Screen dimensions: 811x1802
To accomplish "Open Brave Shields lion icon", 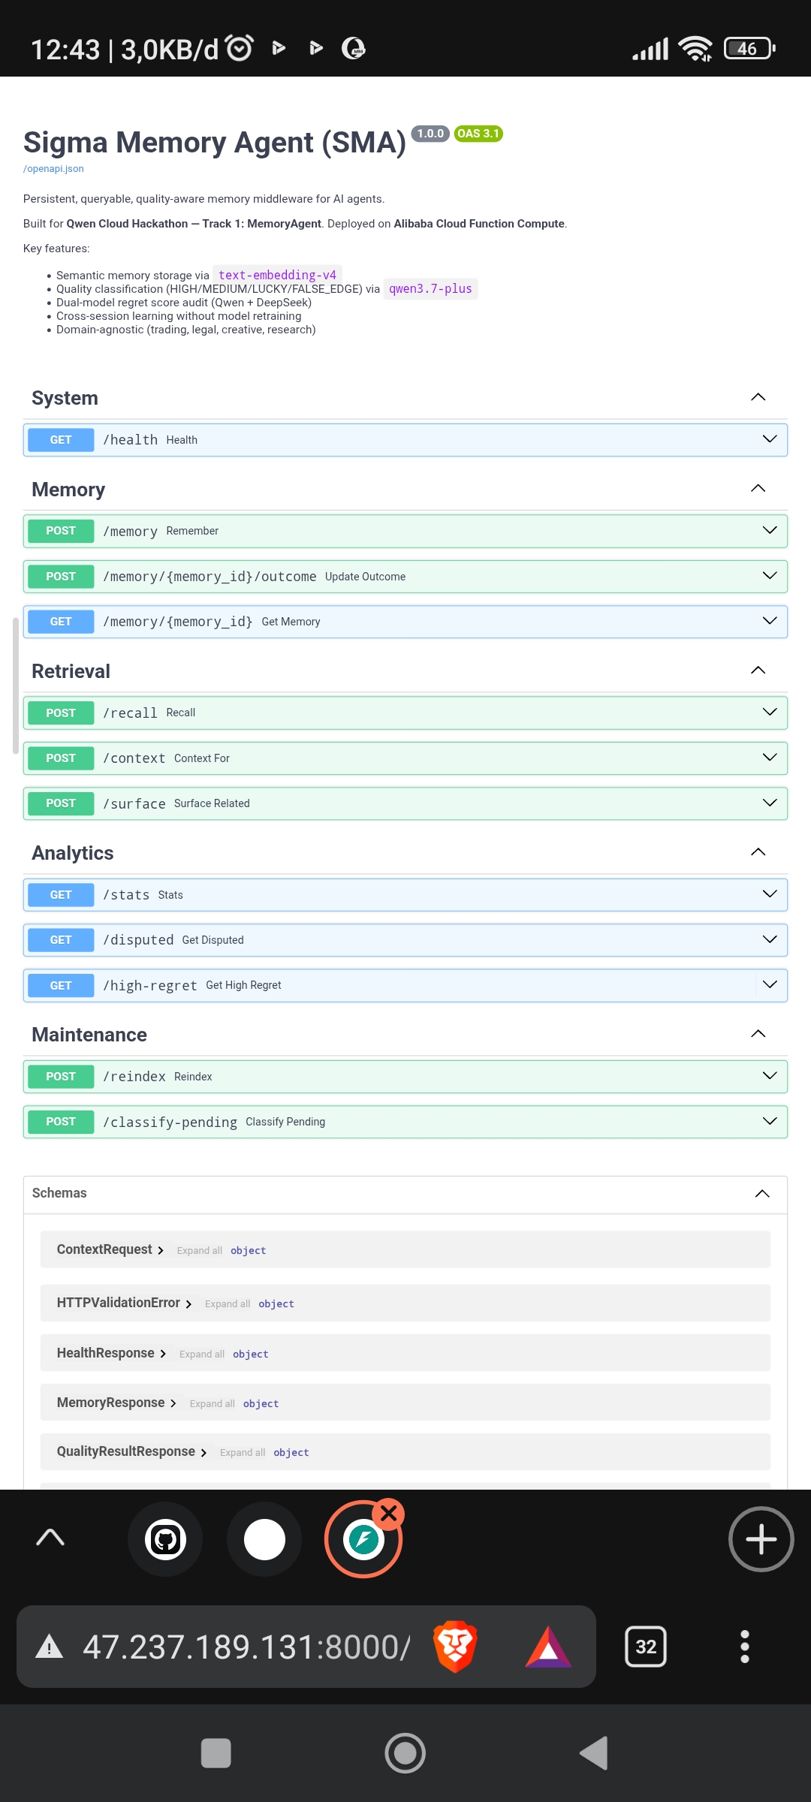I will (x=455, y=1646).
